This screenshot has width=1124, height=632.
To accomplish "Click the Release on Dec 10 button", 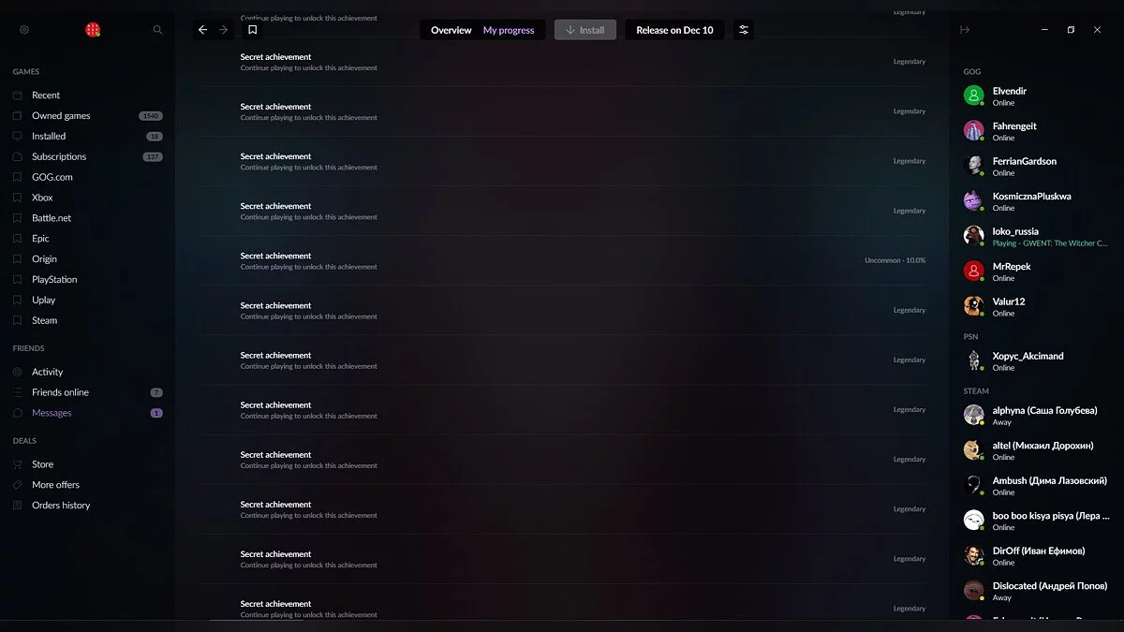I will pyautogui.click(x=674, y=30).
